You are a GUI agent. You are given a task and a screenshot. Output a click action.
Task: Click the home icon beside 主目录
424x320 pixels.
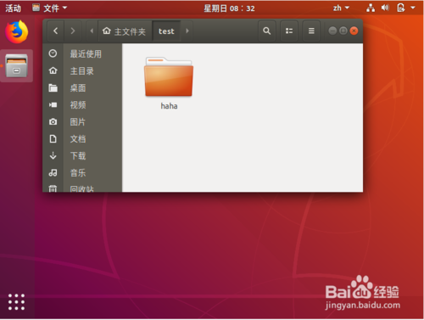pos(53,70)
